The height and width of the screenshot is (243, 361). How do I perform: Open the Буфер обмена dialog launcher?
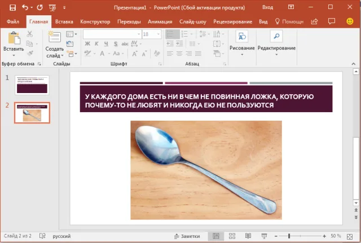coord(39,64)
